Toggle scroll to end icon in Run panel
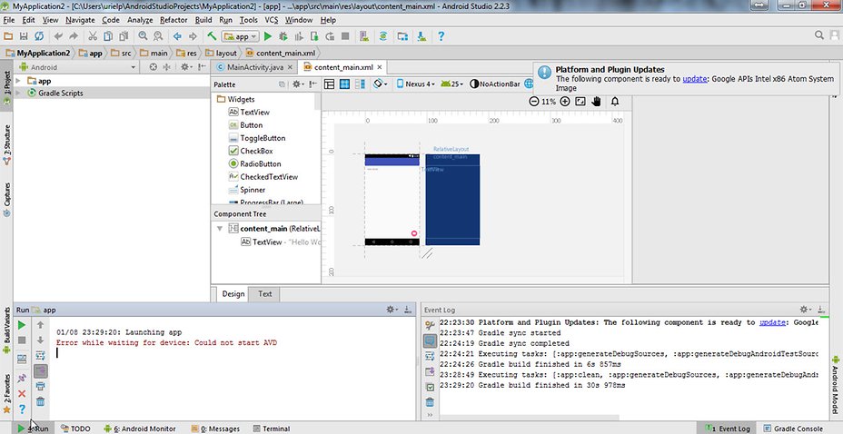The image size is (843, 434). (40, 370)
